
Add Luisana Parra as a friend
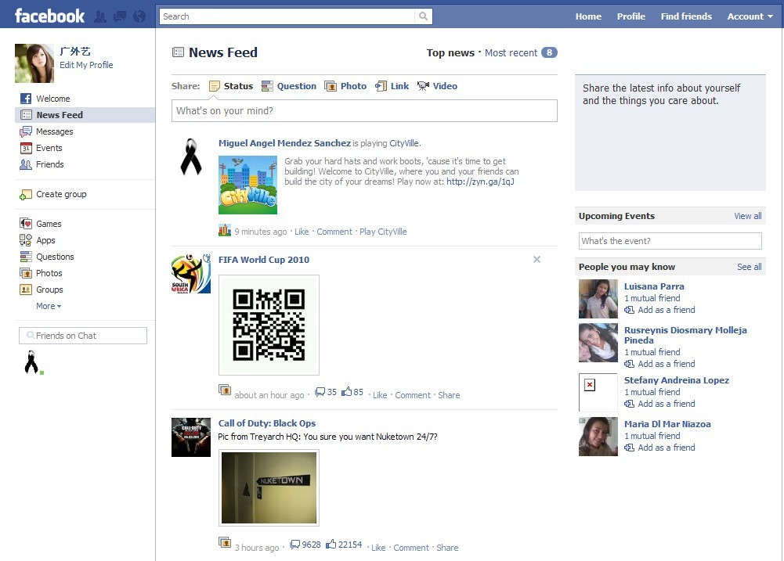pos(662,310)
